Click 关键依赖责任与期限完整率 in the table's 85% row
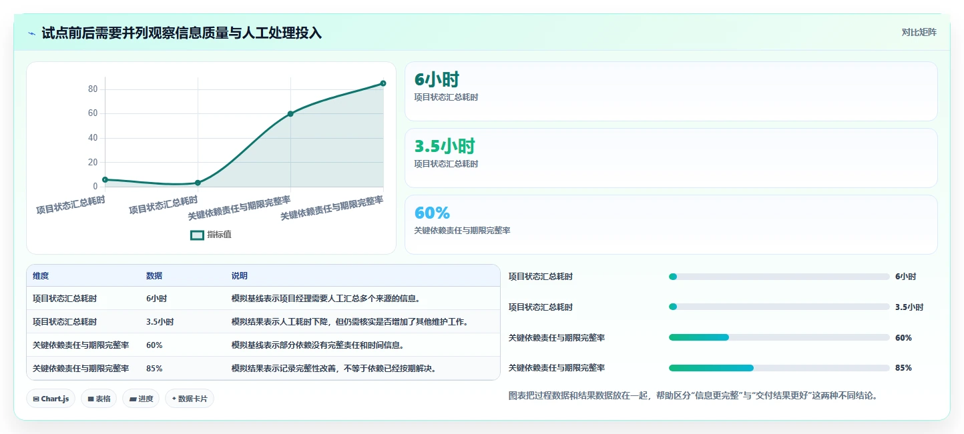Viewport: 964px width, 434px height. point(81,368)
